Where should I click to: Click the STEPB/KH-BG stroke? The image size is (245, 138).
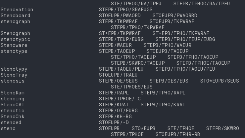(115, 117)
